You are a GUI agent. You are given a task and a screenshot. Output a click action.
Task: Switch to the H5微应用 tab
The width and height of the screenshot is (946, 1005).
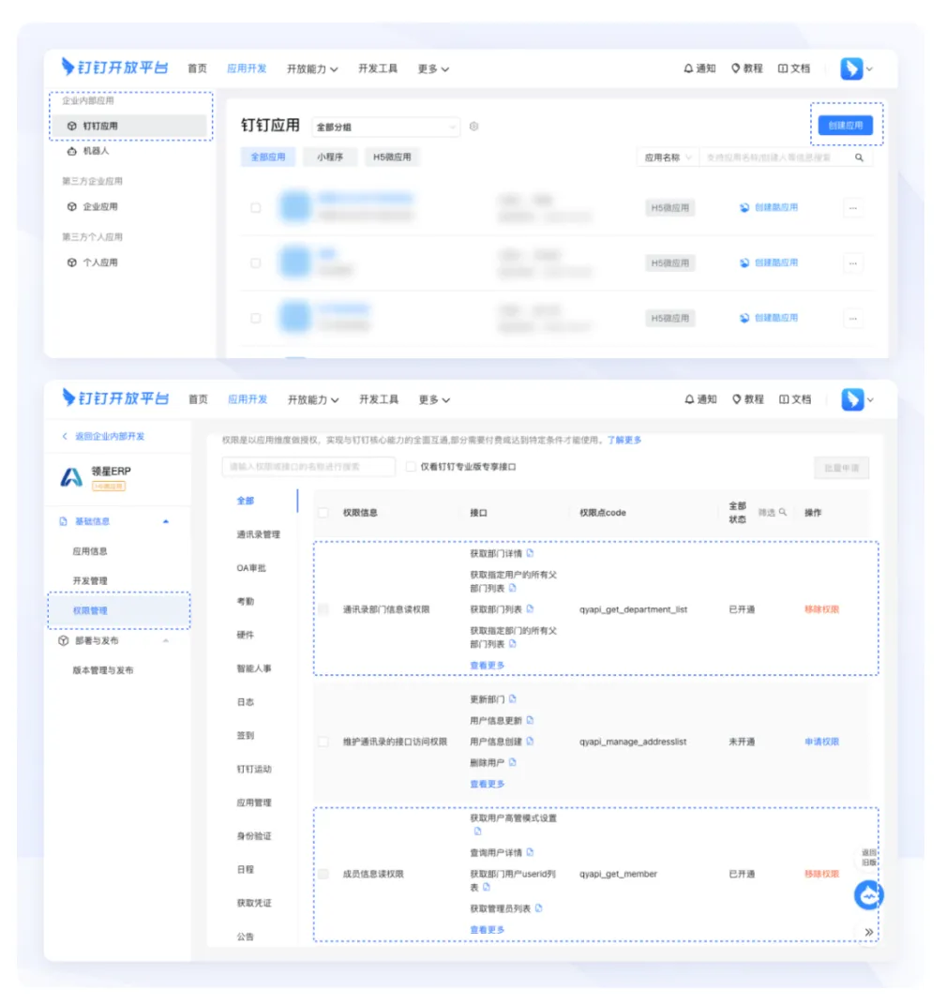tap(392, 157)
